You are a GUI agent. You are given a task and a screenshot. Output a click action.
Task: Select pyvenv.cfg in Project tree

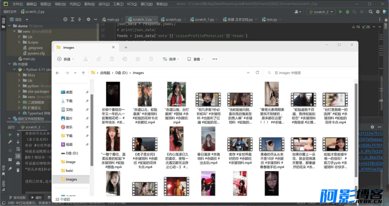[x=34, y=53]
